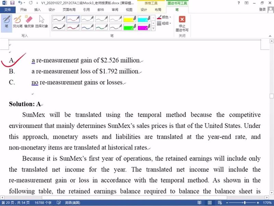Change language 英语(美国) in status bar
Screen dimensions: 274x206
pos(73,203)
